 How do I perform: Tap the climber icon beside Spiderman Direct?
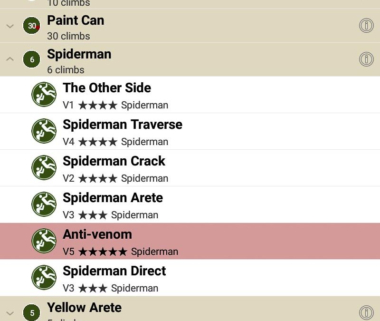pyautogui.click(x=44, y=277)
